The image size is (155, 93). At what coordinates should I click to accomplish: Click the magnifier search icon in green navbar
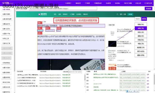(x=117, y=14)
